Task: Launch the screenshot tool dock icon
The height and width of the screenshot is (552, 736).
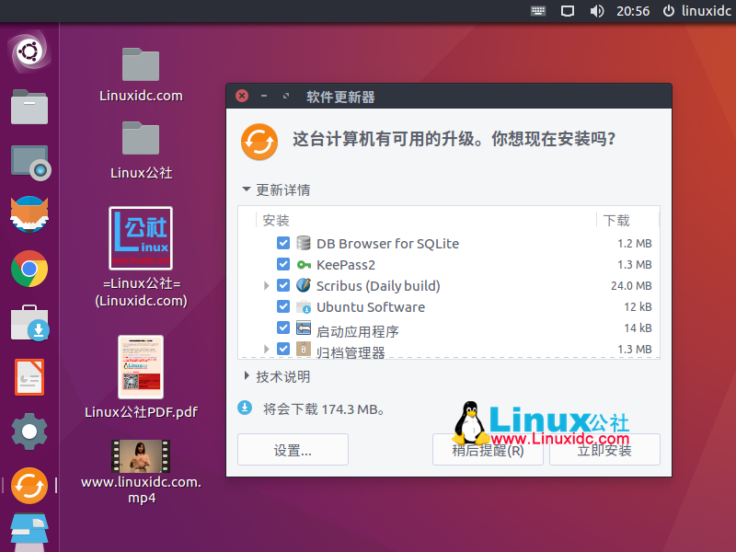Action: pyautogui.click(x=30, y=163)
